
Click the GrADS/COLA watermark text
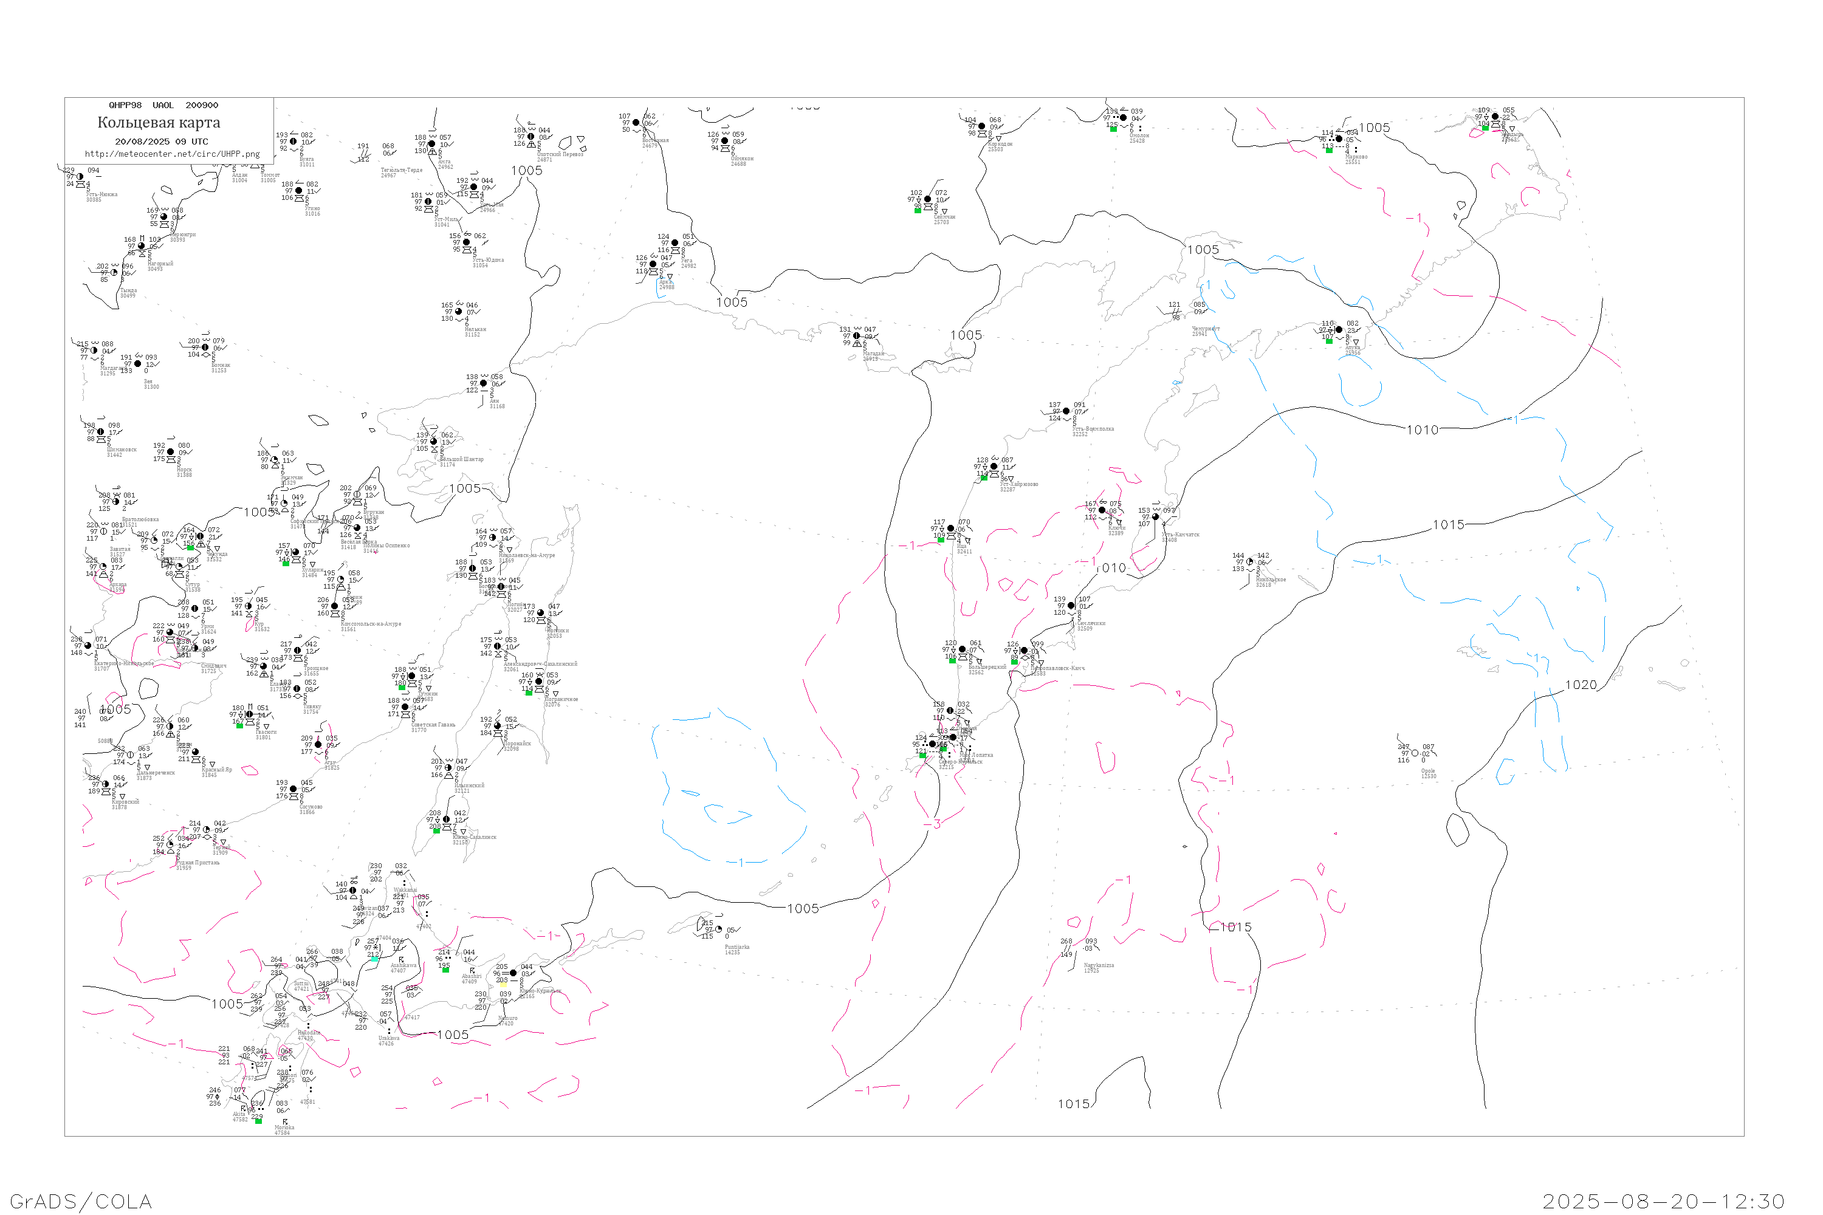coord(81,1201)
